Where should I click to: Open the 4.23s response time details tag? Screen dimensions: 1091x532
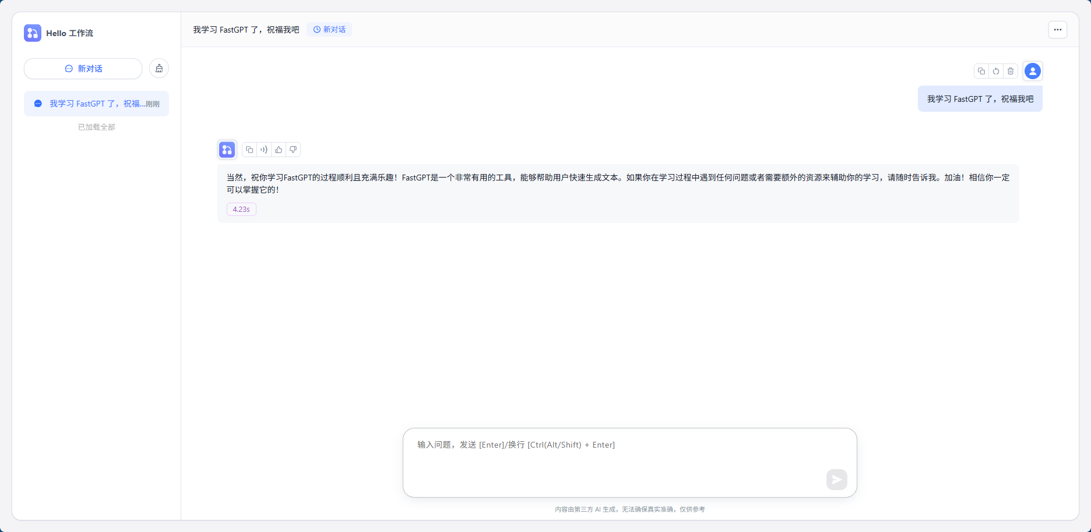[241, 210]
